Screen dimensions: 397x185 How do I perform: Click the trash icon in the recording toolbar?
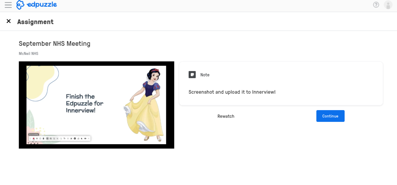coord(43,138)
